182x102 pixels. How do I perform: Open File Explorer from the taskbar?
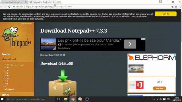coord(66,99)
